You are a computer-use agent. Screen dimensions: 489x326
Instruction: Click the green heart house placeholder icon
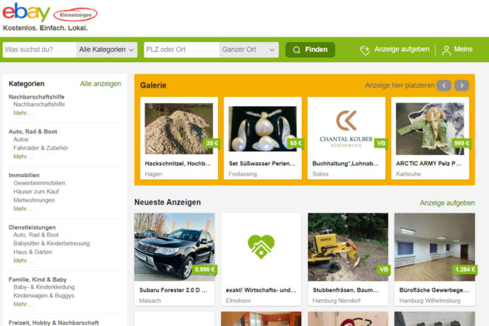coord(261,247)
